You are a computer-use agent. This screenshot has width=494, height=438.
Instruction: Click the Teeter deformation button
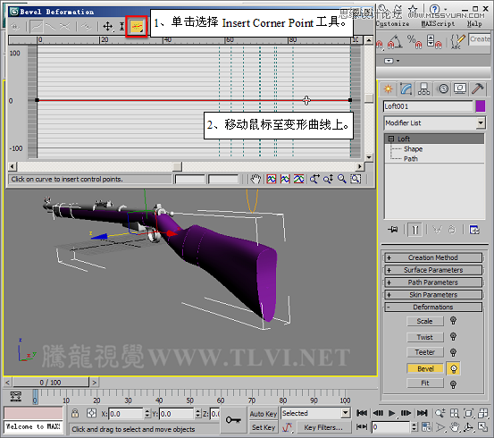[x=424, y=352]
